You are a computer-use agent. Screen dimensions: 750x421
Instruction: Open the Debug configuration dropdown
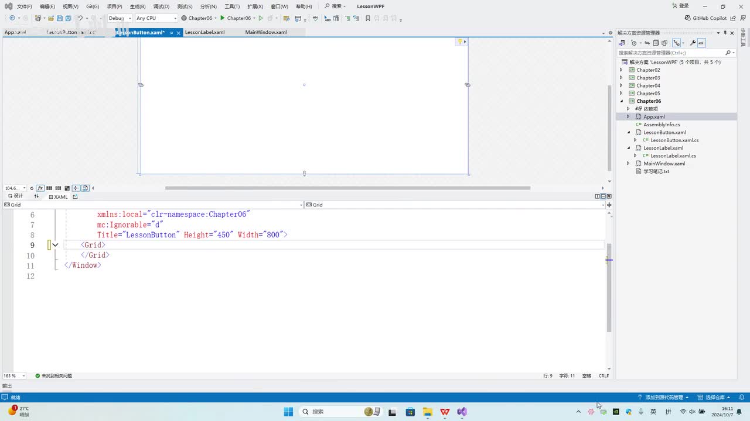pos(120,18)
